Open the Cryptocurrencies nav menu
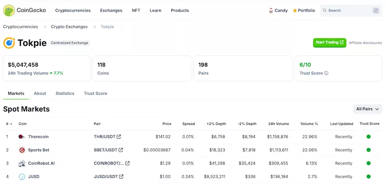The height and width of the screenshot is (185, 387). pos(73,11)
